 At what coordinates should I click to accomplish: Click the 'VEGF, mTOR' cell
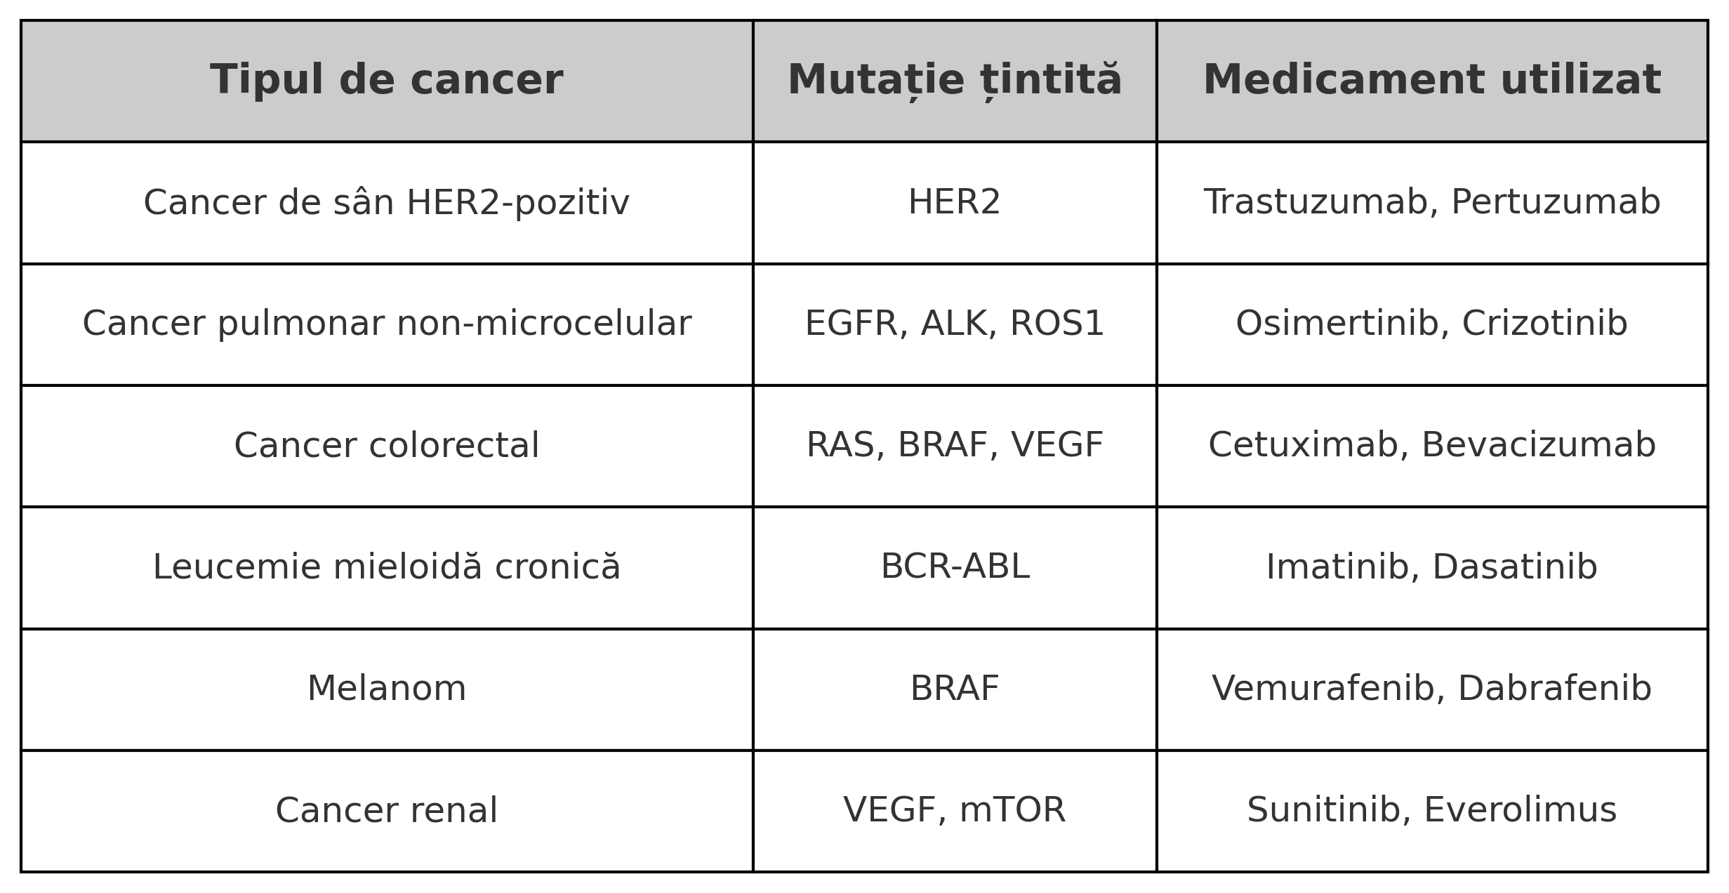(954, 810)
